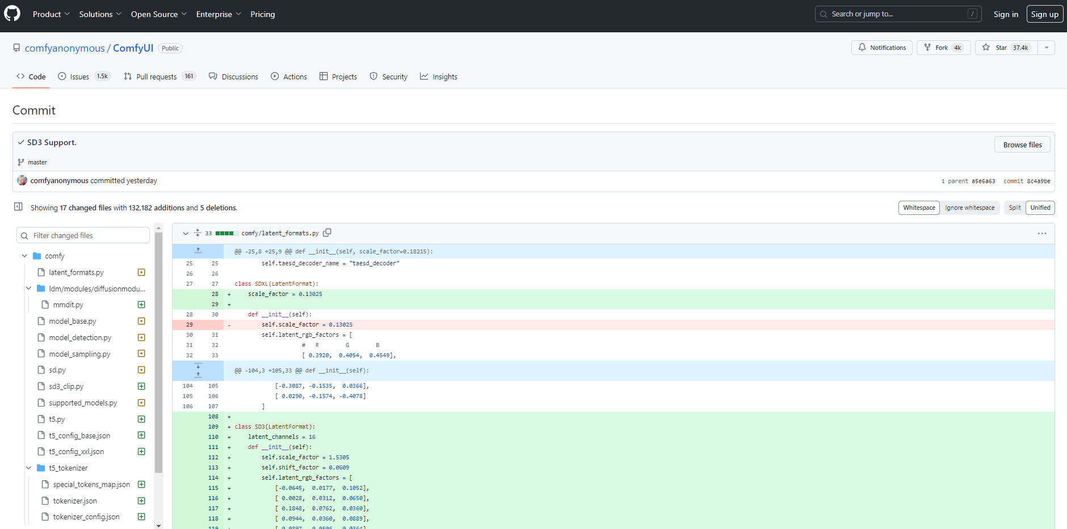Click the search magnifier icon in the header
Viewport: 1067px width, 529px height.
click(824, 14)
